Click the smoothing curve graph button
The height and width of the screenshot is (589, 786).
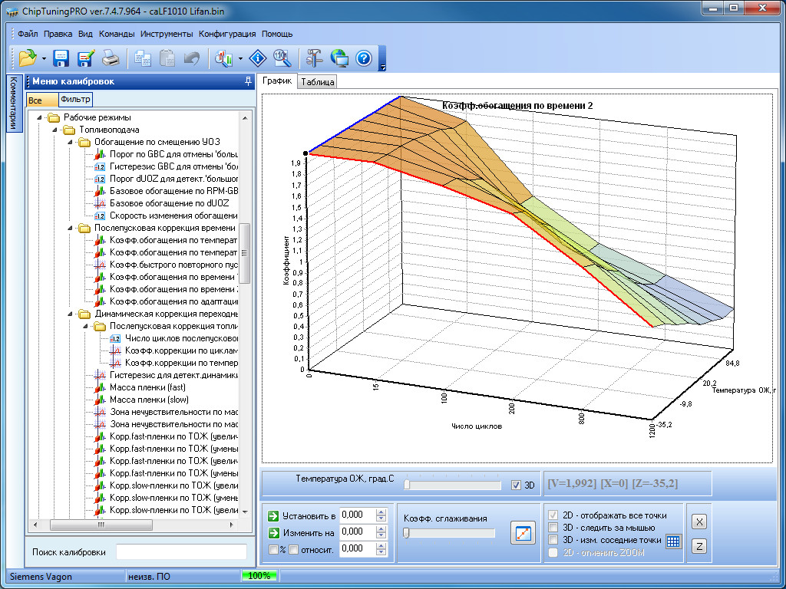click(x=522, y=533)
